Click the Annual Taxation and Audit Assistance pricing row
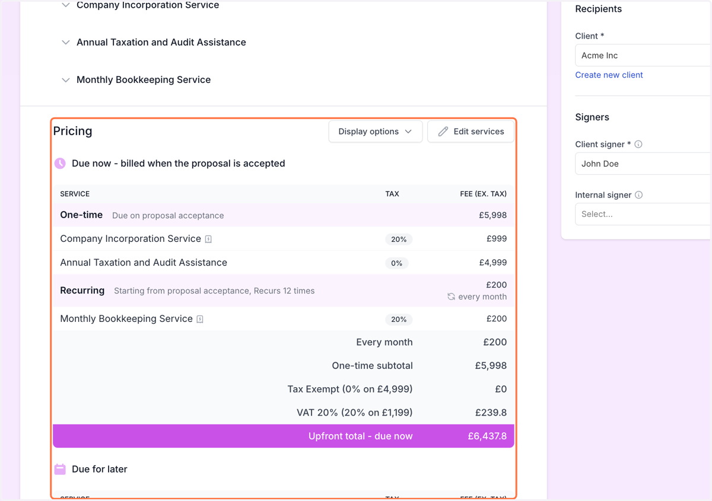Screen dimensions: 712x501 284,263
